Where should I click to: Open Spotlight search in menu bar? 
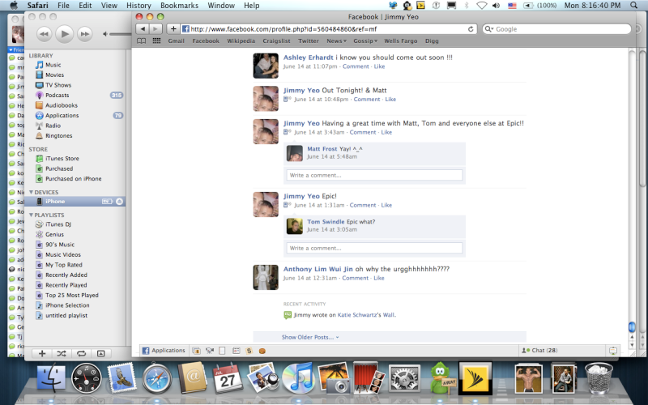[x=633, y=6]
